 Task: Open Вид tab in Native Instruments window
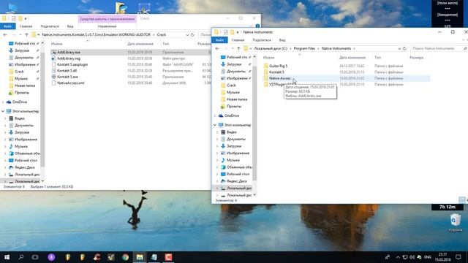pos(282,40)
